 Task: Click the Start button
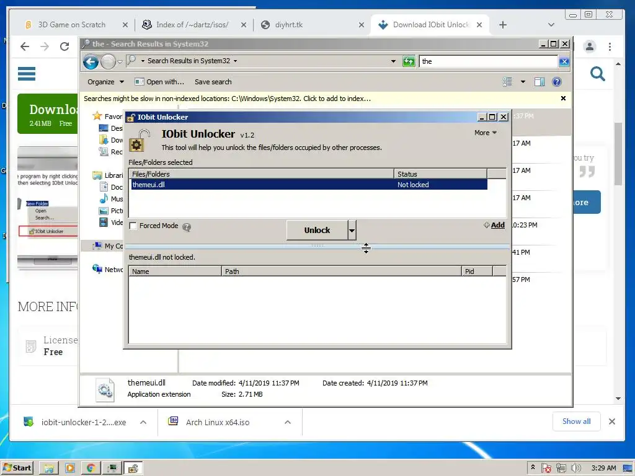(17, 468)
